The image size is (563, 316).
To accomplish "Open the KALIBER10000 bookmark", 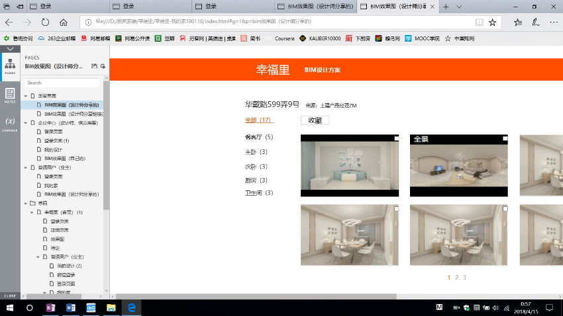I will pos(321,38).
